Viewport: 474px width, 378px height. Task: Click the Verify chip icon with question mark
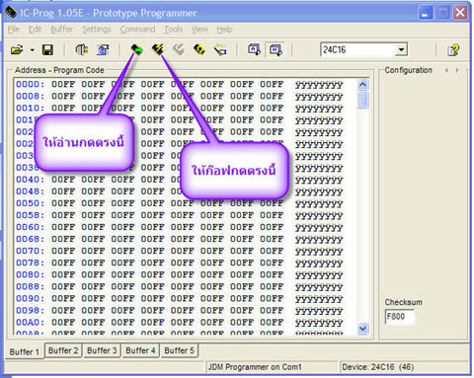[x=199, y=49]
